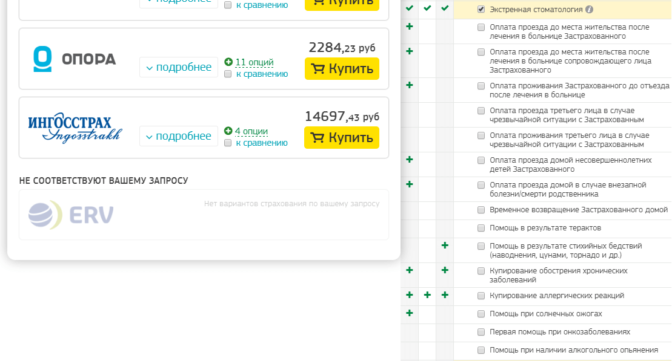The height and width of the screenshot is (361, 672).
Task: Select Первая помощь при онкозаболеваниях checkbox
Action: coord(481,332)
